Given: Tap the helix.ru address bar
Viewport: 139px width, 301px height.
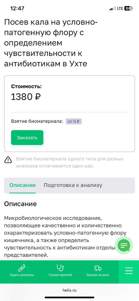Looking at the screenshot, I should click(69, 290).
